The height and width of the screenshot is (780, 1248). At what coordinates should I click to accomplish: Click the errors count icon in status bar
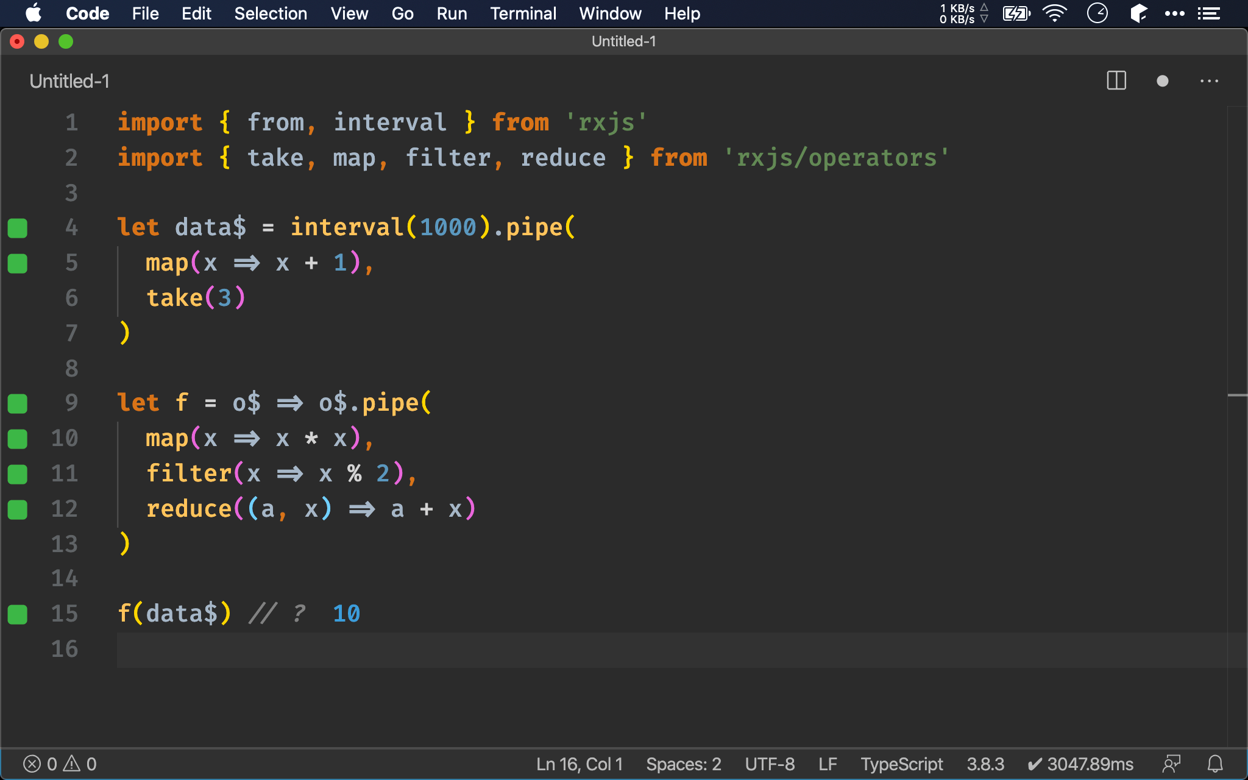[x=40, y=764]
